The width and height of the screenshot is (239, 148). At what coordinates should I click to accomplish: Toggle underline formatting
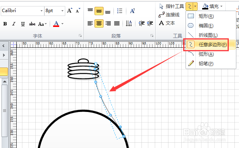click(23, 24)
